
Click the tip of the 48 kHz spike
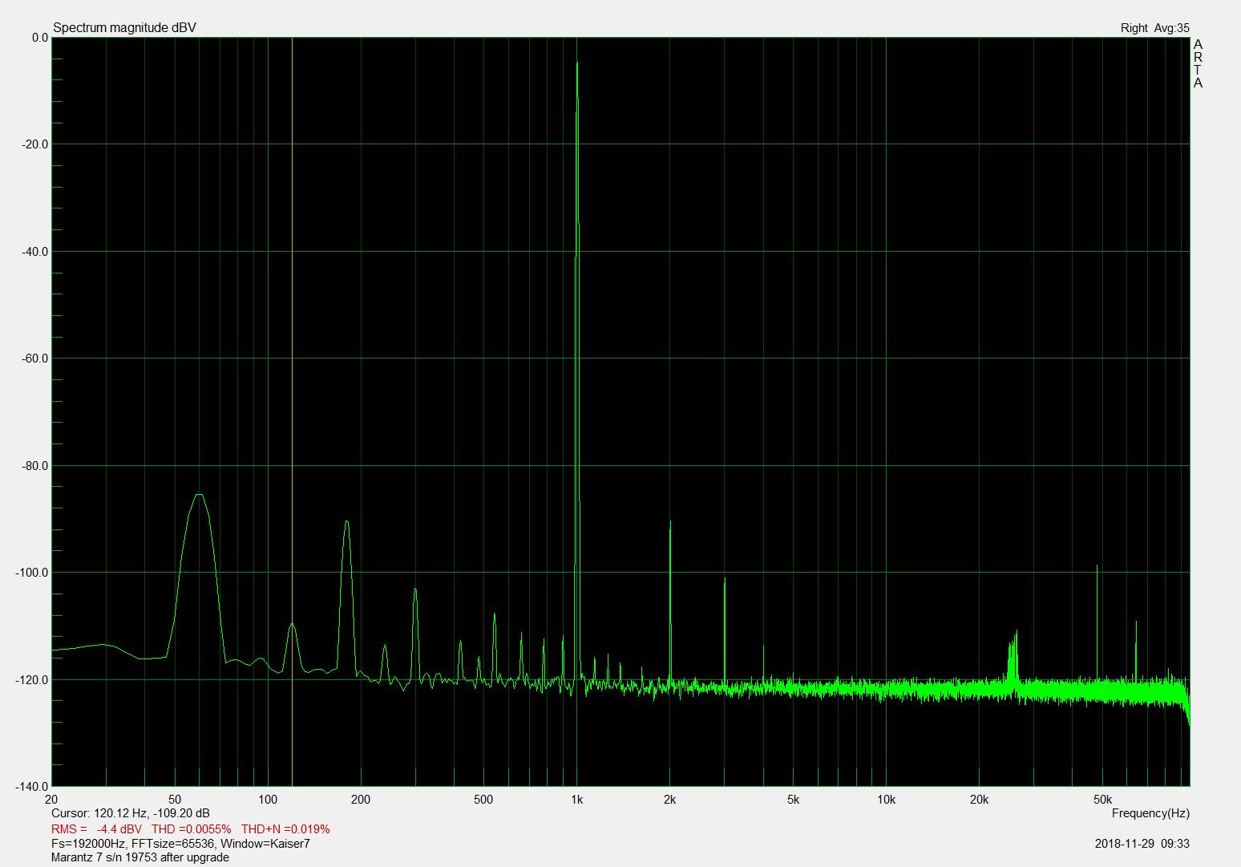1097,566
